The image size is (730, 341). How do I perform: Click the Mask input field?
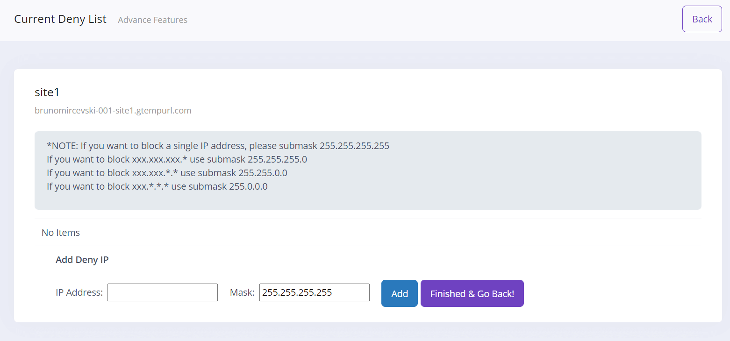[315, 292]
